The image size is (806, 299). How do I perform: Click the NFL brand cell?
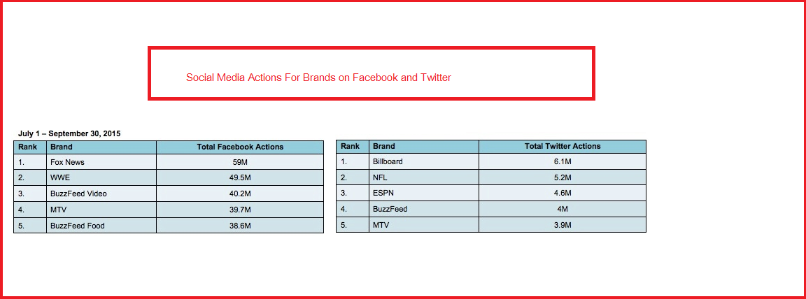(381, 177)
